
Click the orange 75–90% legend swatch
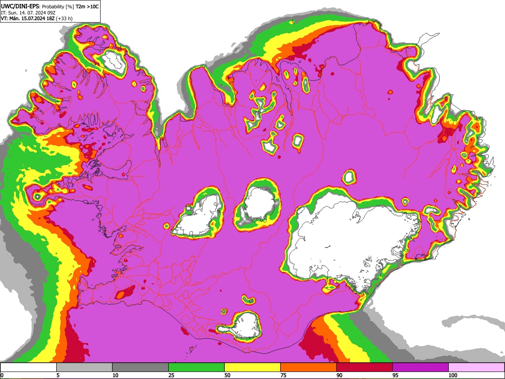(309, 367)
